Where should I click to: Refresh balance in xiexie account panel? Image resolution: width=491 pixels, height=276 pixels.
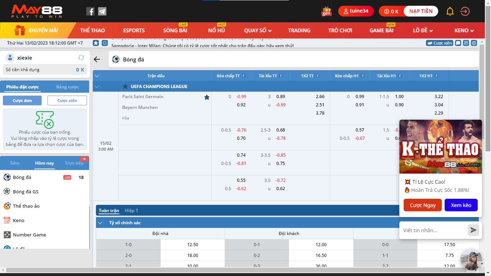coord(81,57)
